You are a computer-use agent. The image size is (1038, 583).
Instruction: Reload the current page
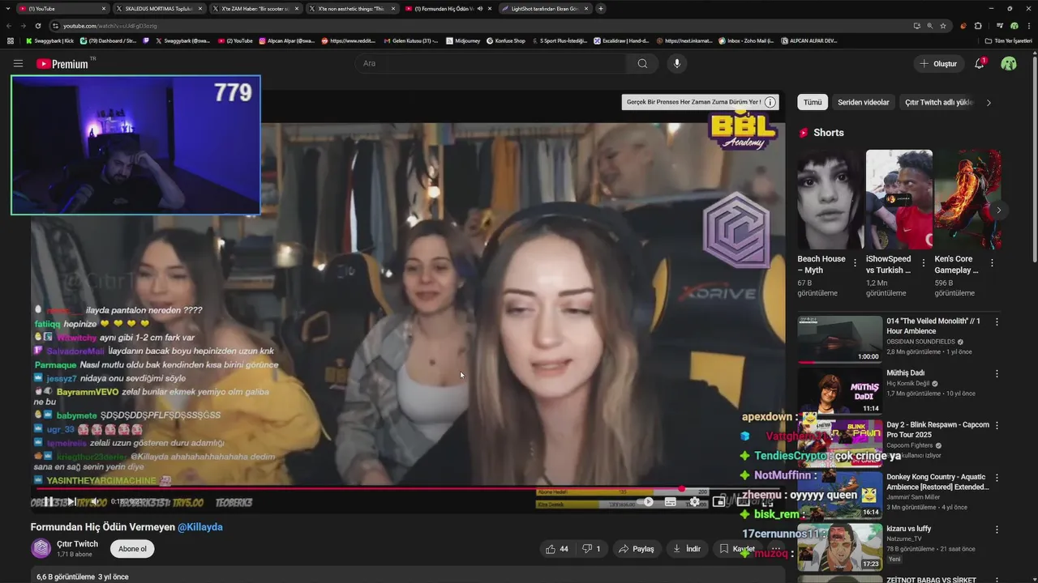click(x=37, y=26)
